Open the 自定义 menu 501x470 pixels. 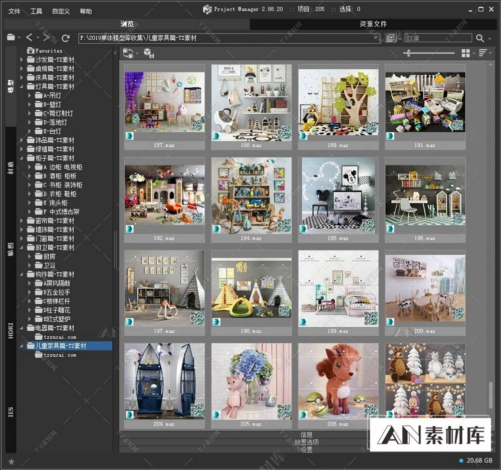click(61, 11)
